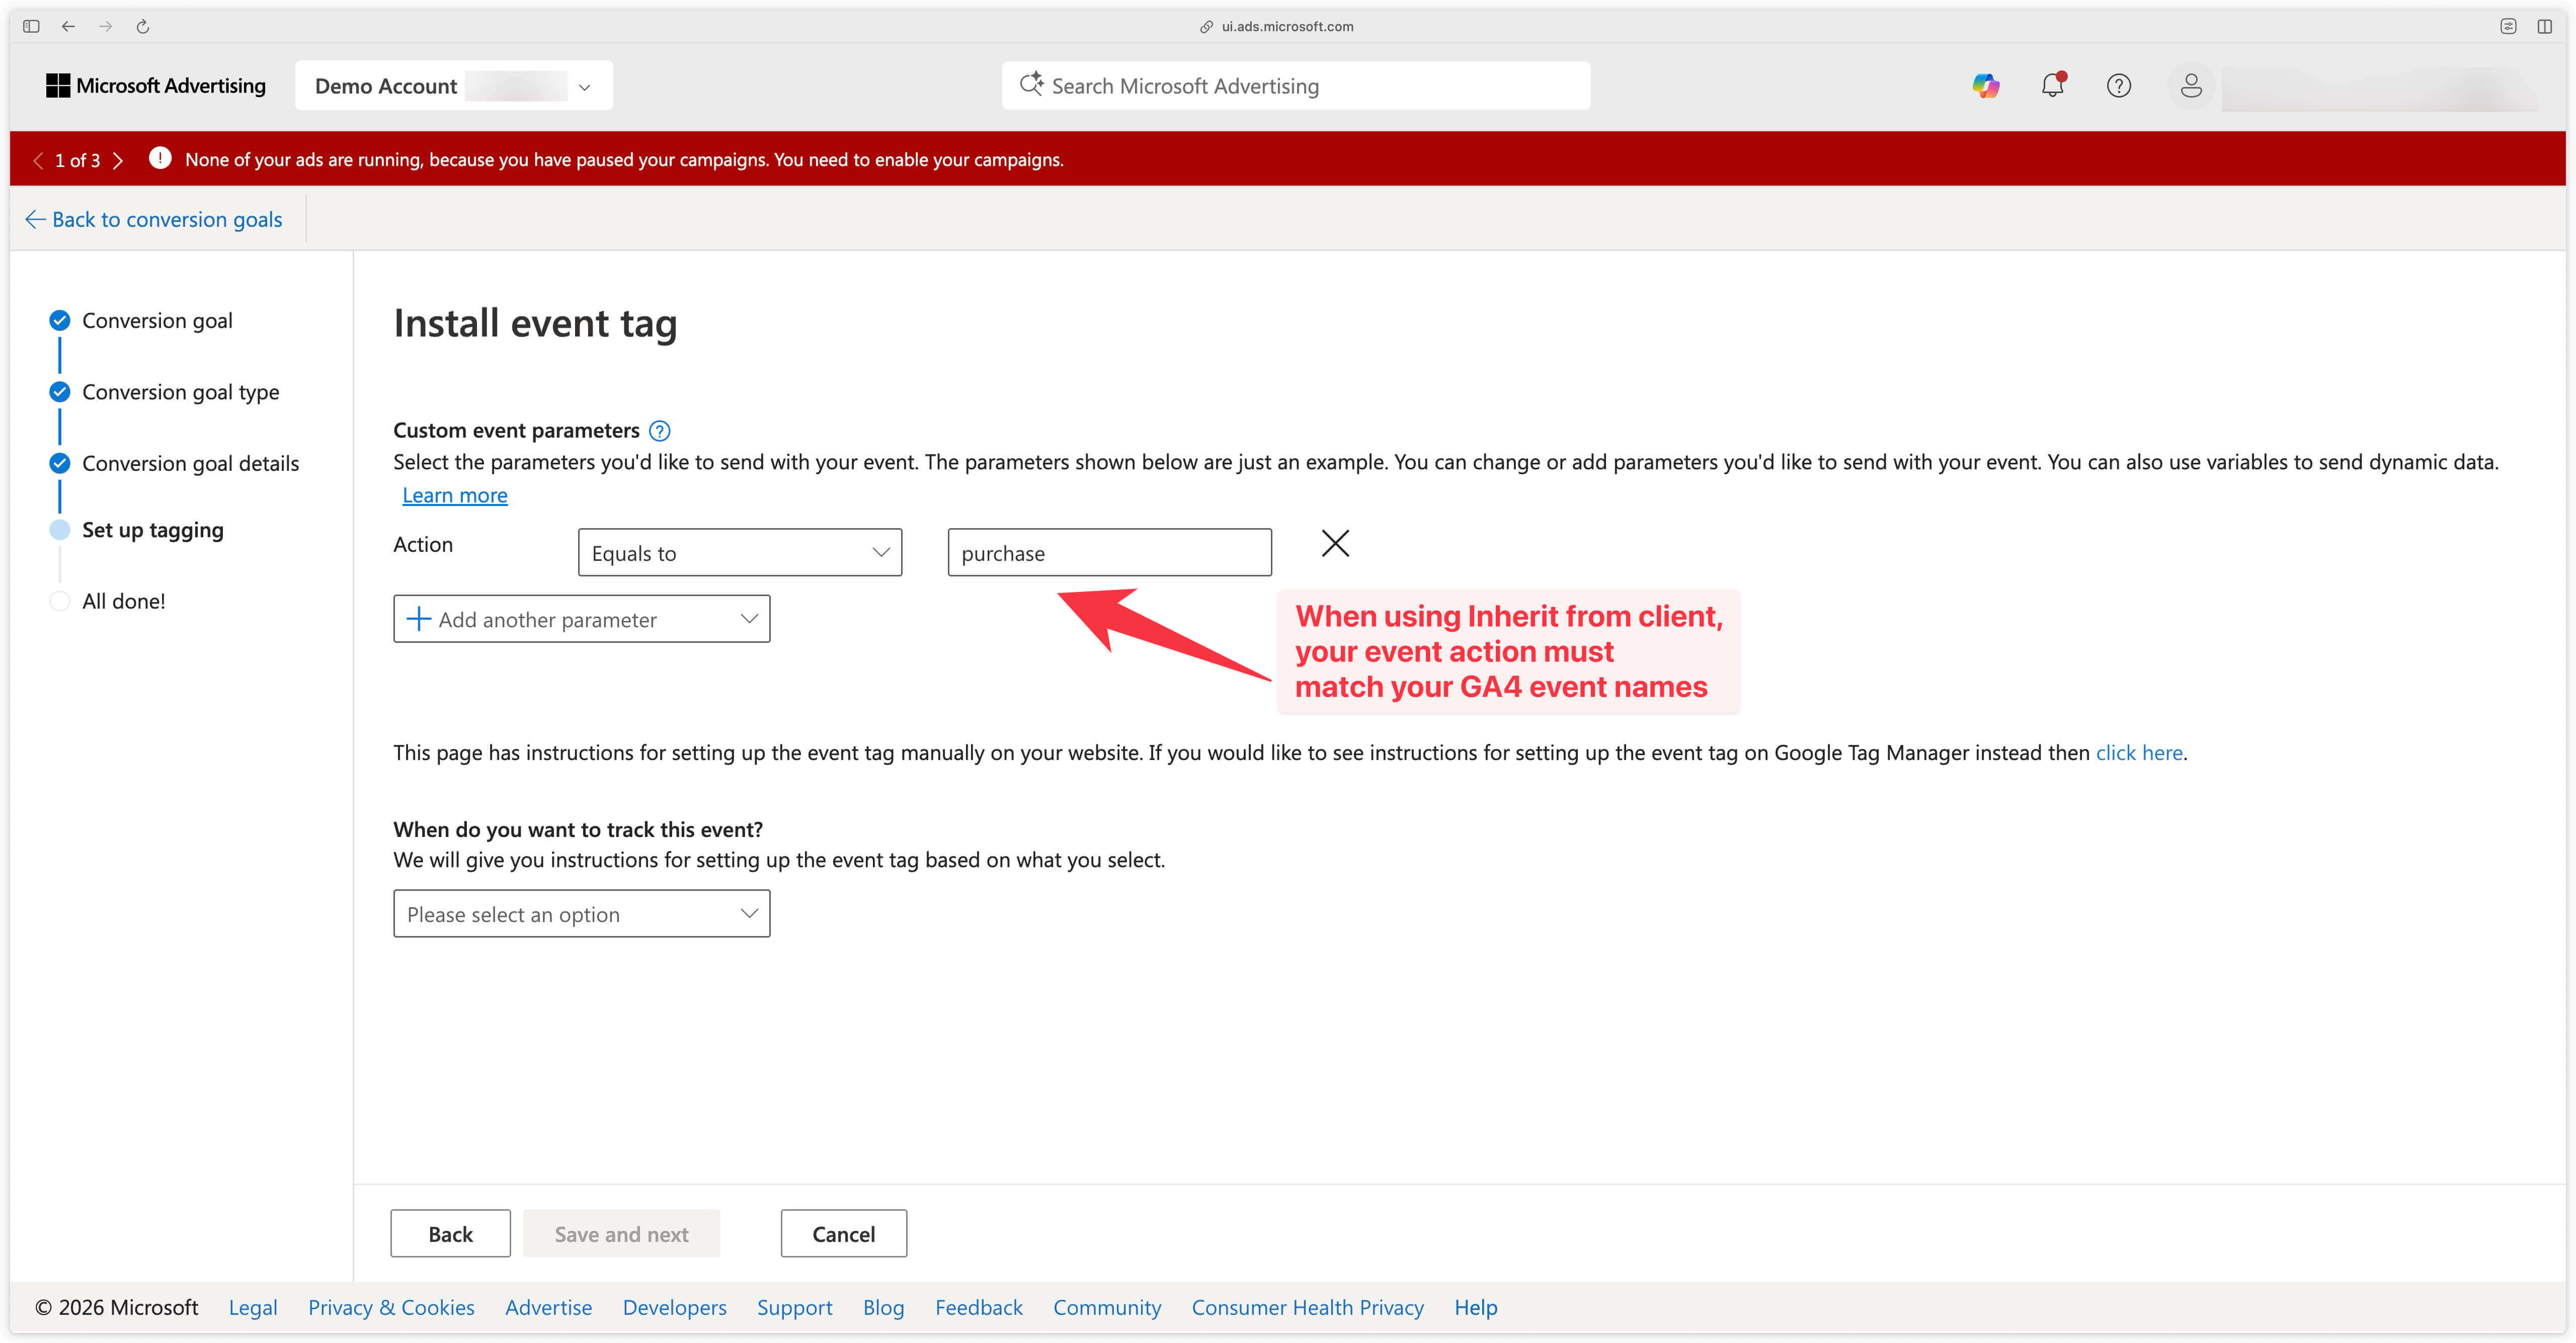Advance the alert banner to next warning

tap(119, 159)
